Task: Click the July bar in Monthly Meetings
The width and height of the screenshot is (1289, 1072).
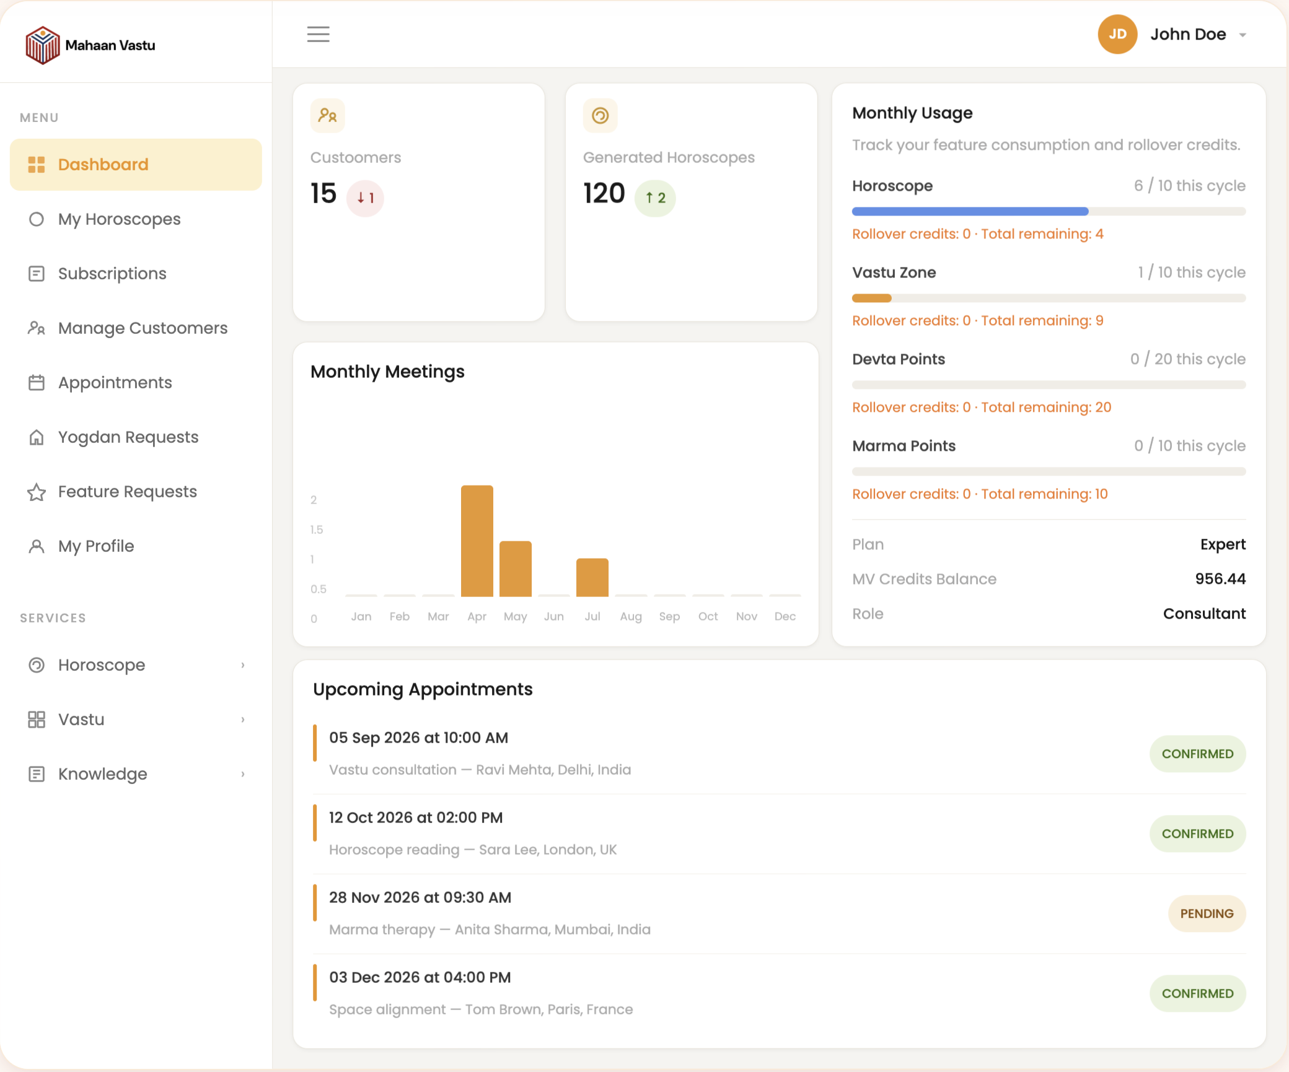Action: 592,578
